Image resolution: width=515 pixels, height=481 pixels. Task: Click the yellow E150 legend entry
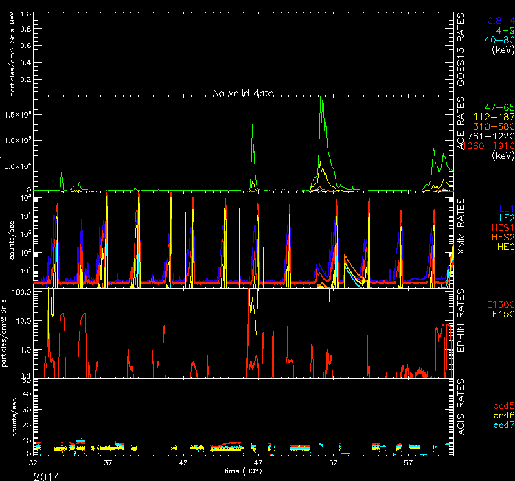click(501, 314)
